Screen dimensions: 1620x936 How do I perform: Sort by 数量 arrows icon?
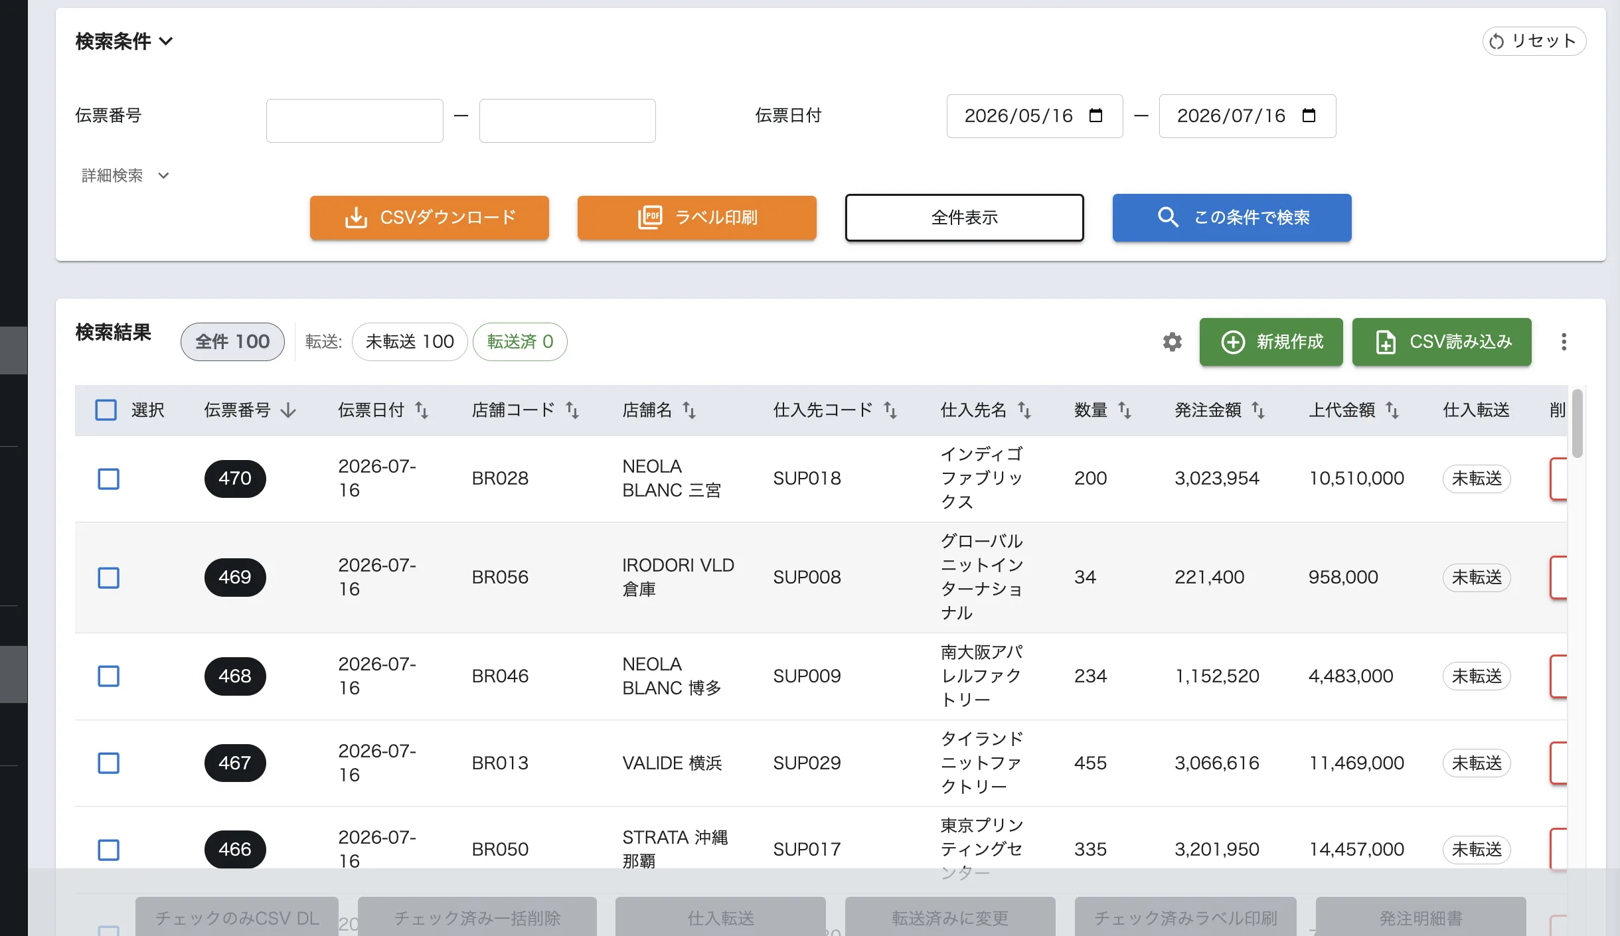[x=1125, y=410]
